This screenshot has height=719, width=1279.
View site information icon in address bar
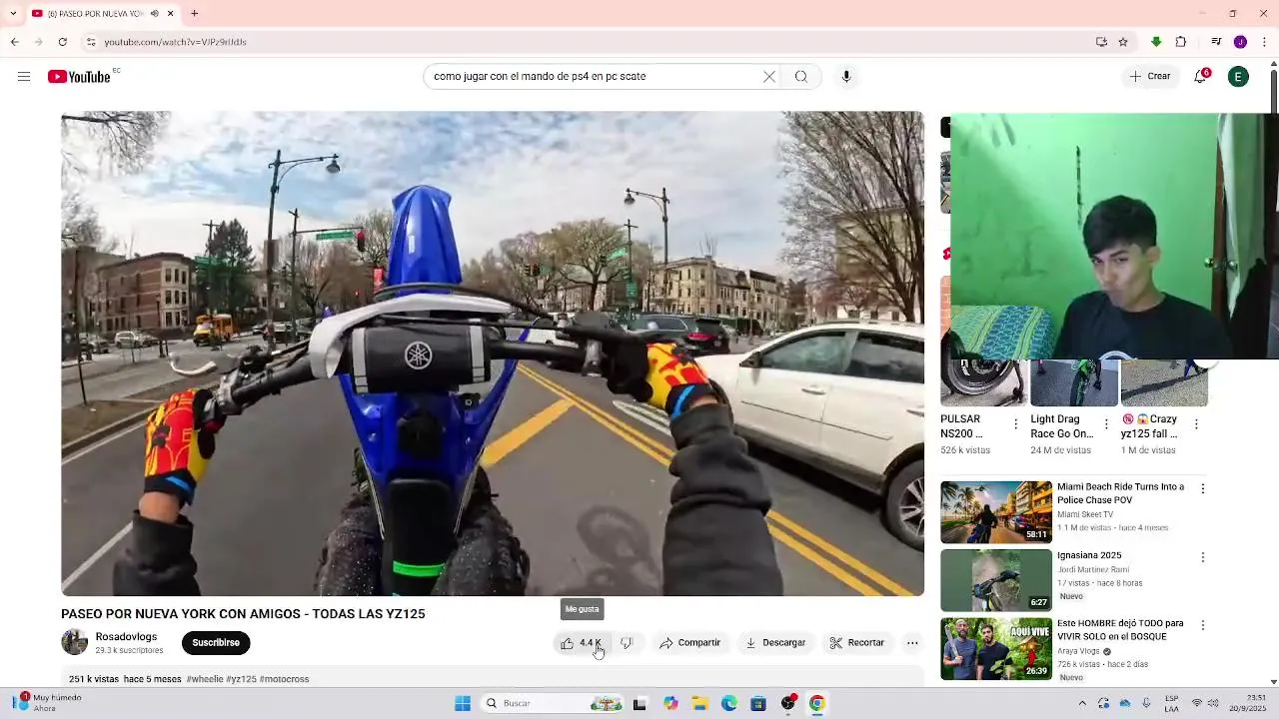coord(91,42)
